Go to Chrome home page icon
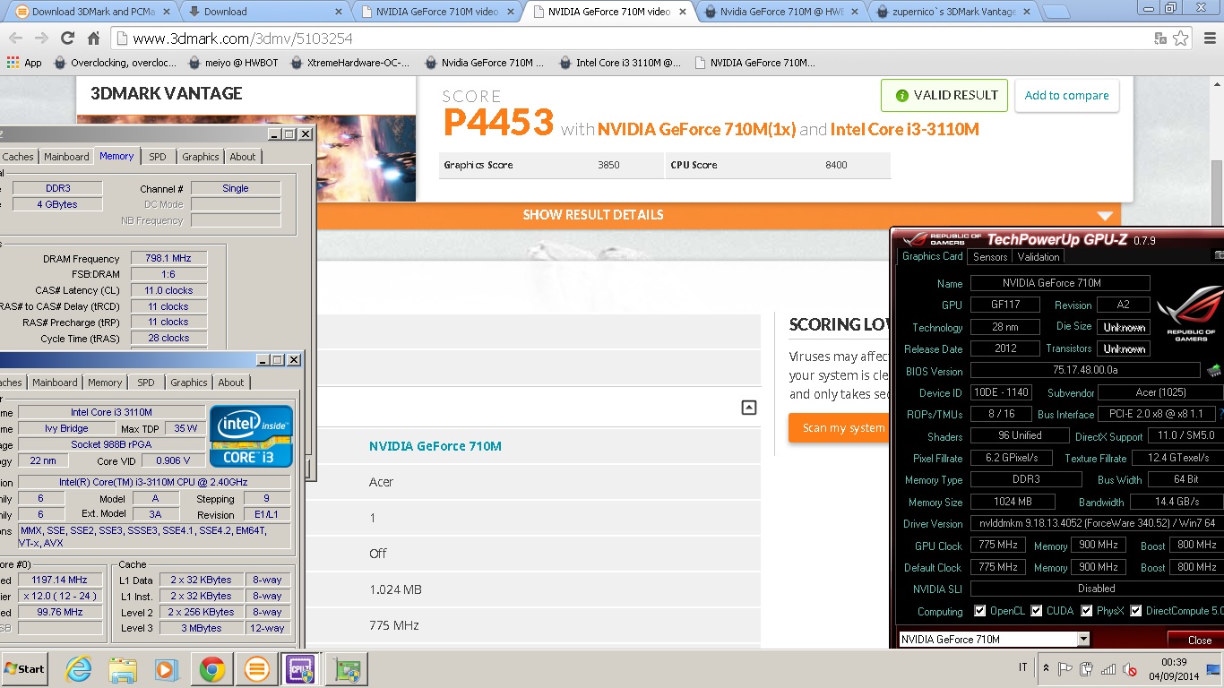 [93, 39]
